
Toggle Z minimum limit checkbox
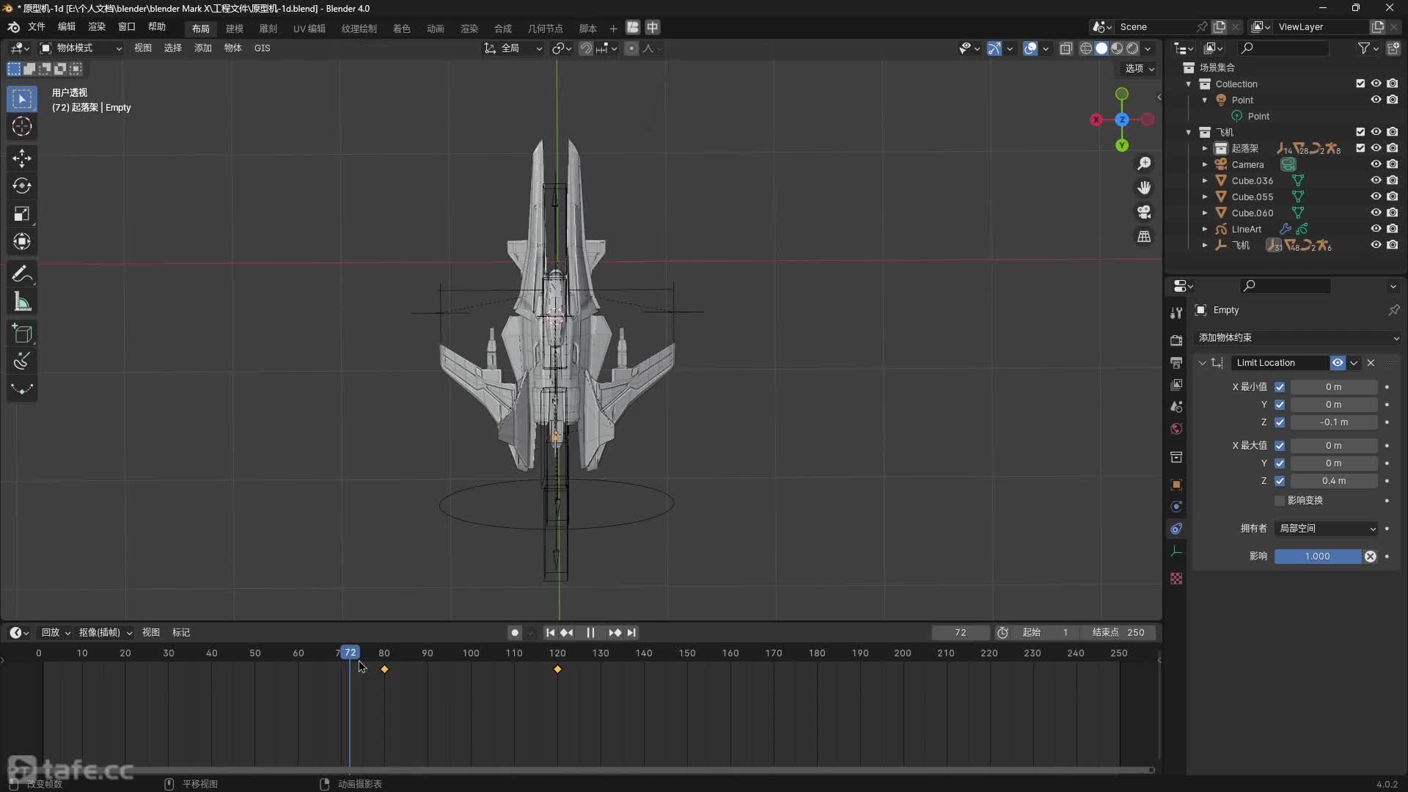pos(1280,422)
